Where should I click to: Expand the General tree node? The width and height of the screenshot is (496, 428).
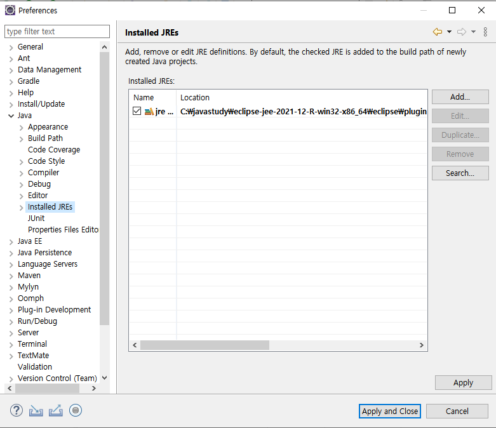coord(11,48)
